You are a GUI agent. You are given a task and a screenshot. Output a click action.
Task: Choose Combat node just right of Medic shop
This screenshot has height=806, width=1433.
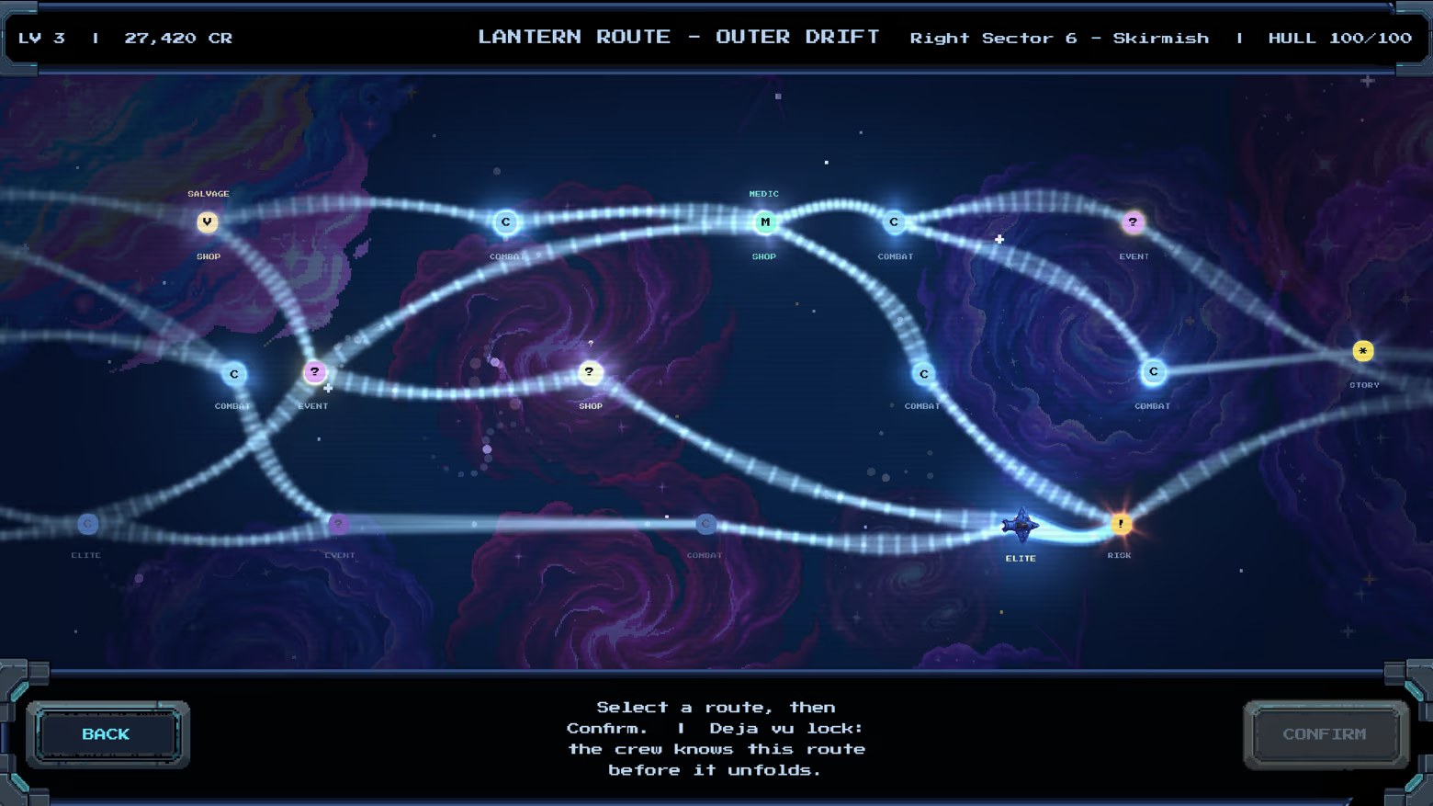pyautogui.click(x=894, y=222)
